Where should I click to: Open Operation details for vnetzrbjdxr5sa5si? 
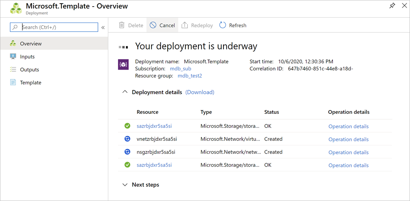point(348,139)
